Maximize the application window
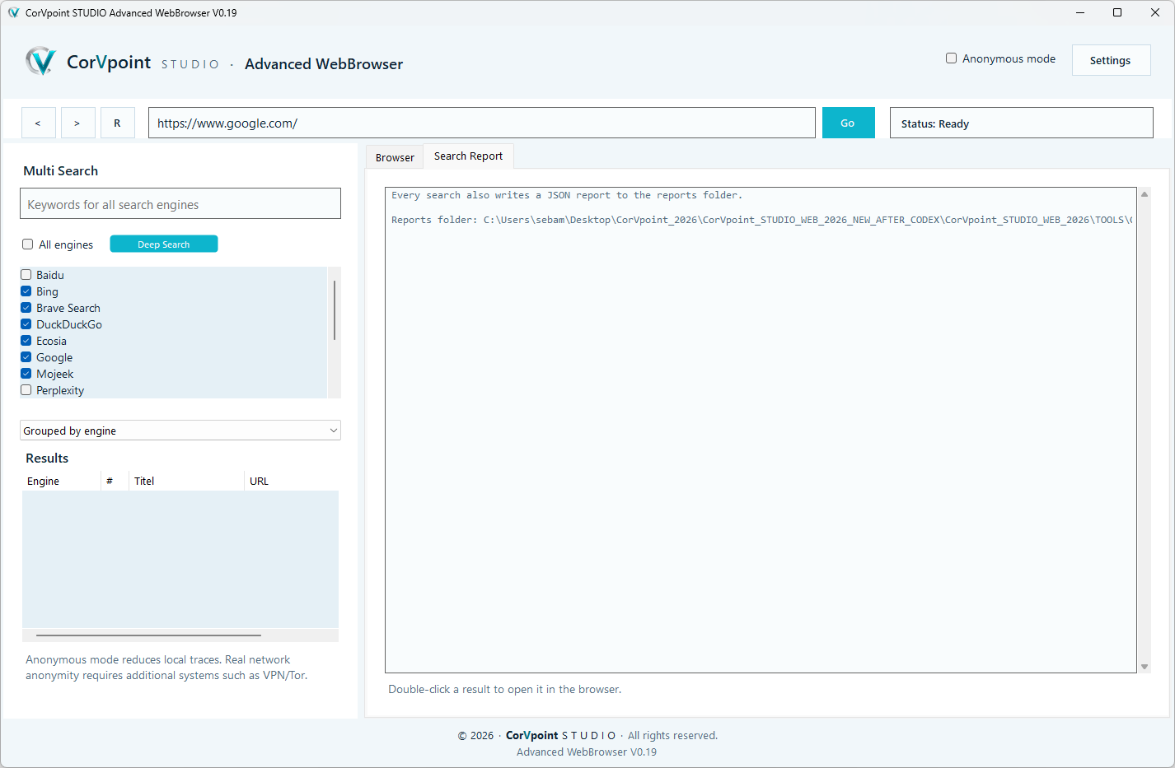 click(1117, 12)
